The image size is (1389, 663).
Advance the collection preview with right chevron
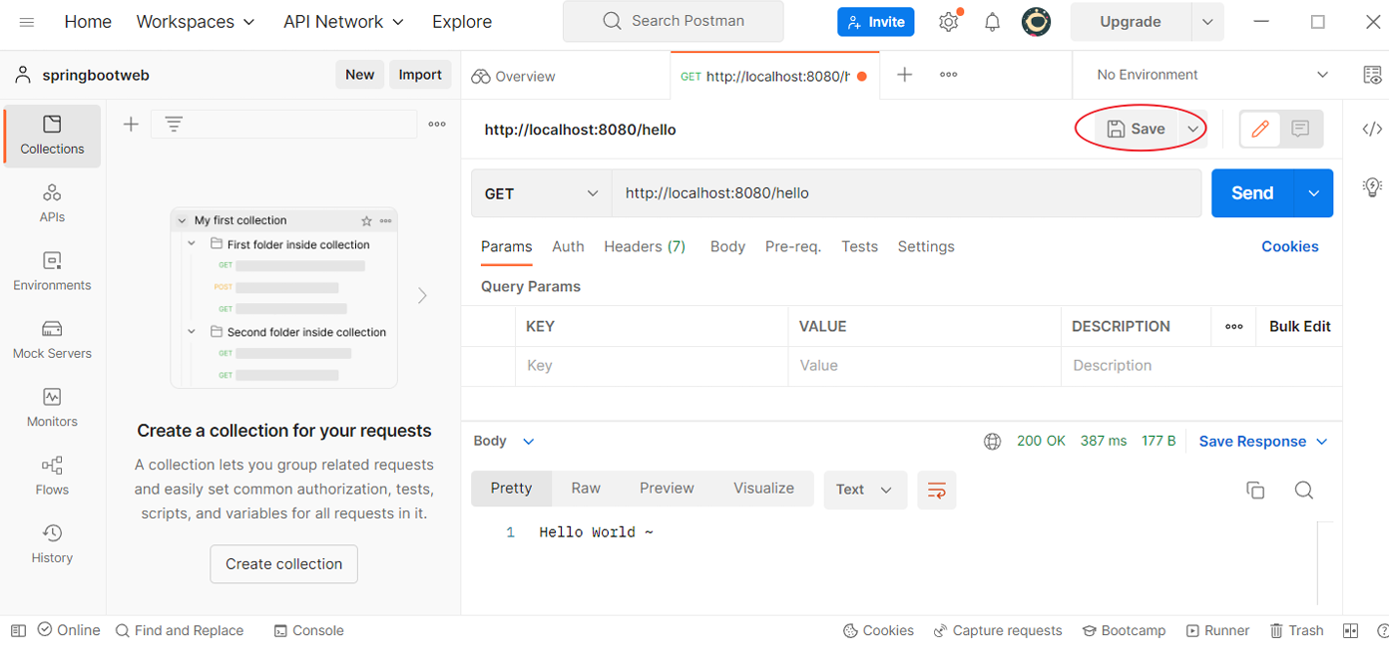422,295
